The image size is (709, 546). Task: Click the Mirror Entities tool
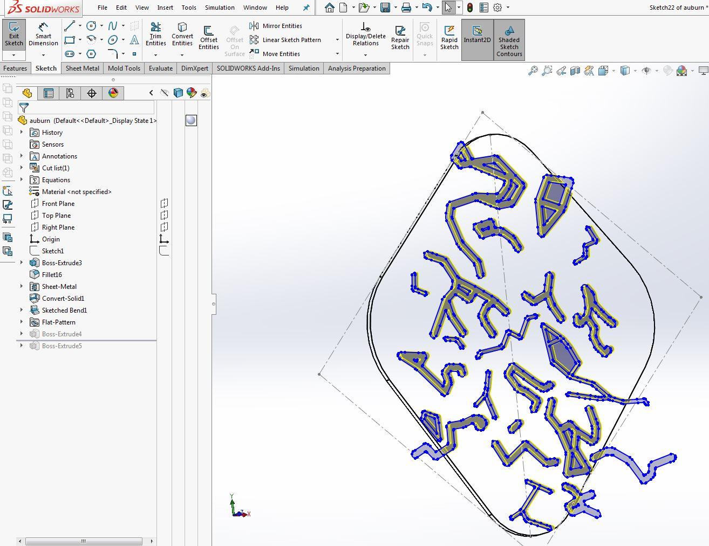276,26
